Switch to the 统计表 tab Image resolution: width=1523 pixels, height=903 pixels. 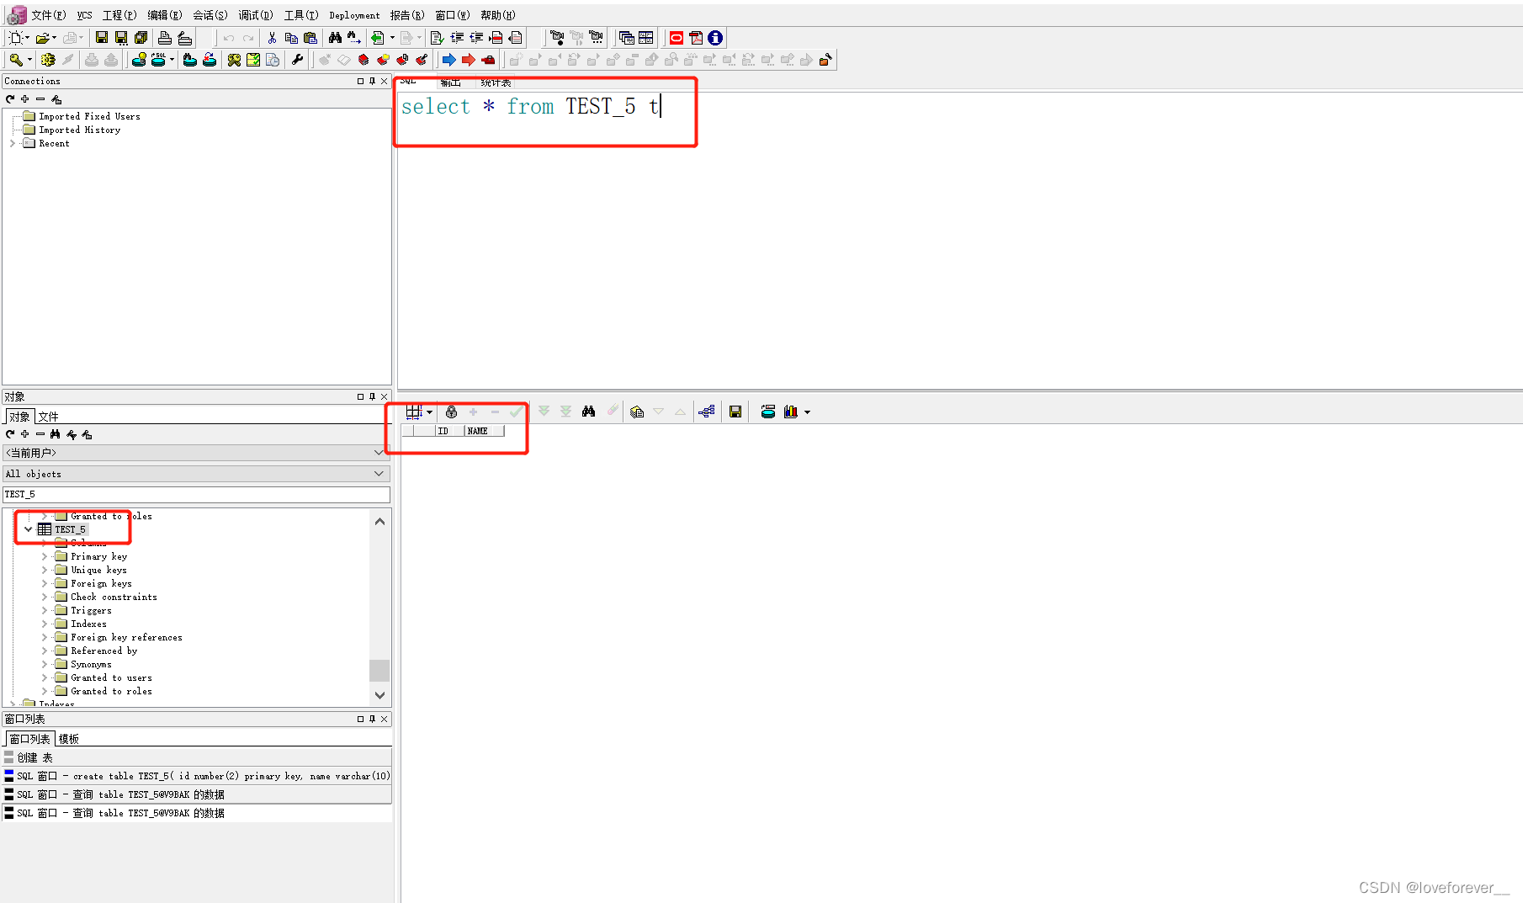click(495, 82)
